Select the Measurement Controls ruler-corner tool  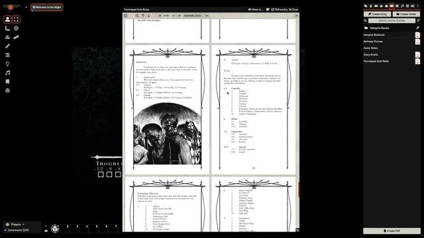(x=7, y=28)
